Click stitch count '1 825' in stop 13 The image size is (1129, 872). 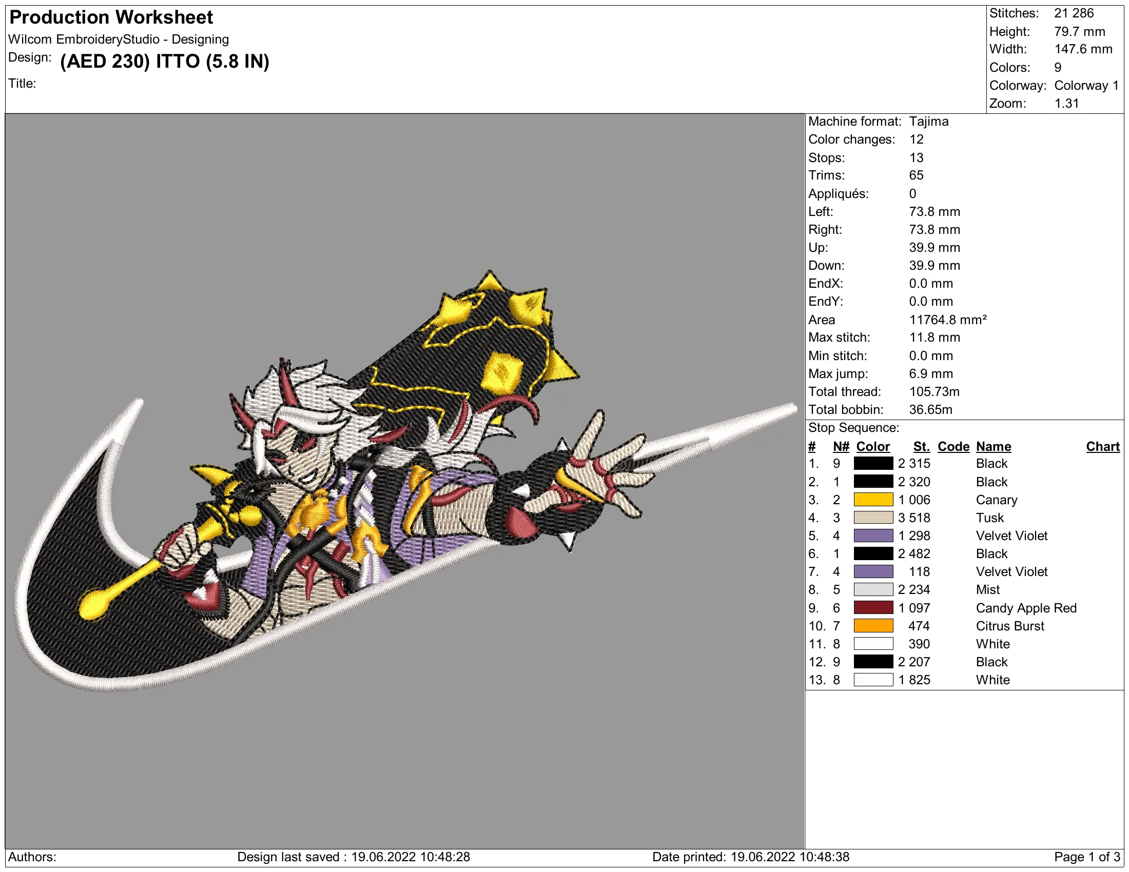click(x=914, y=680)
